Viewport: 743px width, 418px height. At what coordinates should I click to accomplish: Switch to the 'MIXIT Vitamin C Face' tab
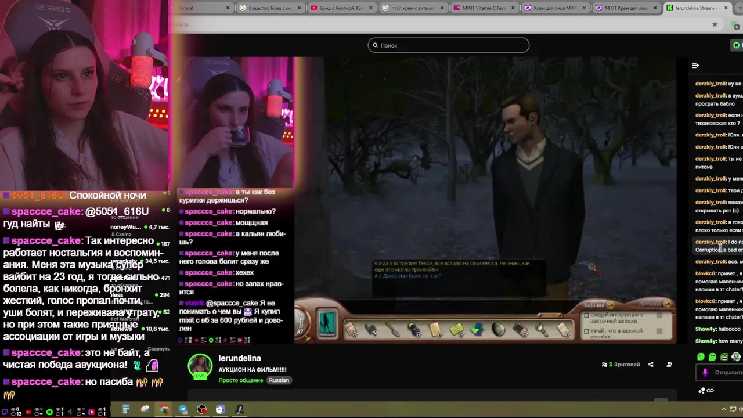pos(484,8)
